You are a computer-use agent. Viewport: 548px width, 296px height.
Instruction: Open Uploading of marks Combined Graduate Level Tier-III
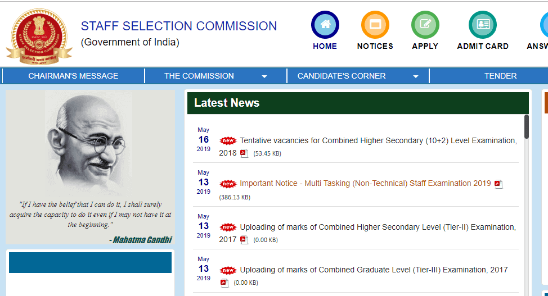pos(374,270)
